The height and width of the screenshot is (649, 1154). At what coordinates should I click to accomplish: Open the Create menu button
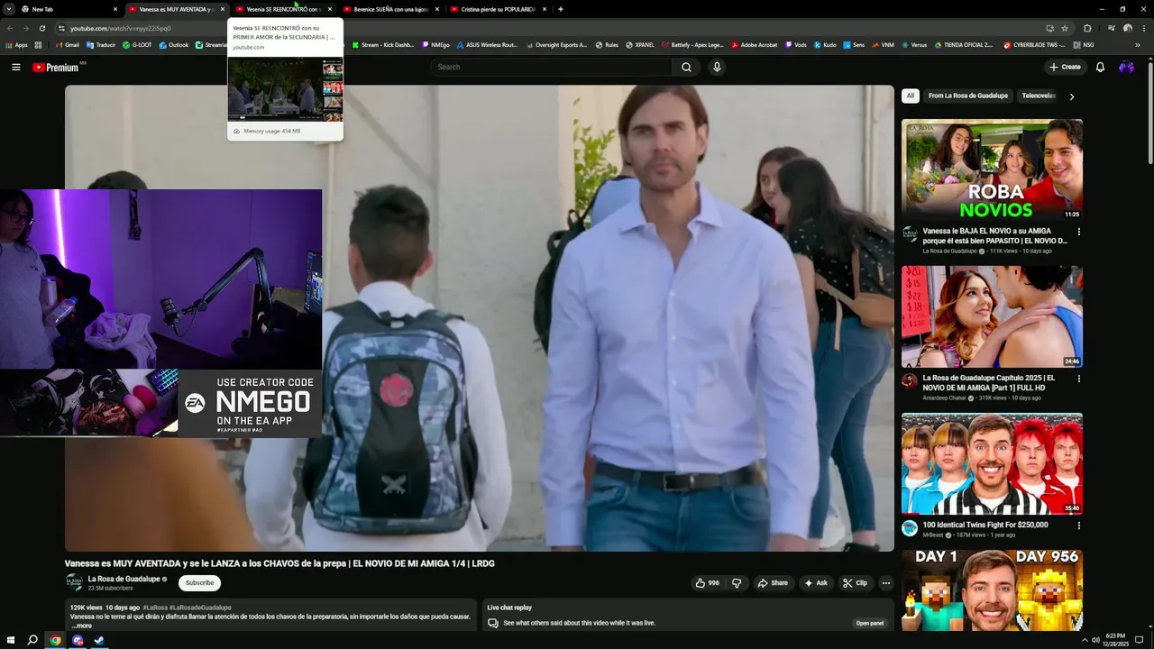1065,67
